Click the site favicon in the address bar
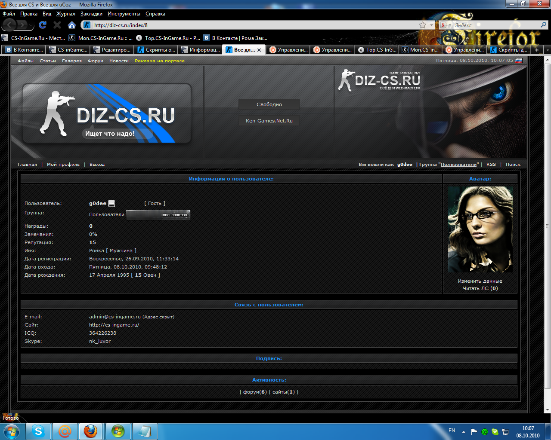Viewport: 551px width, 440px height. [87, 25]
